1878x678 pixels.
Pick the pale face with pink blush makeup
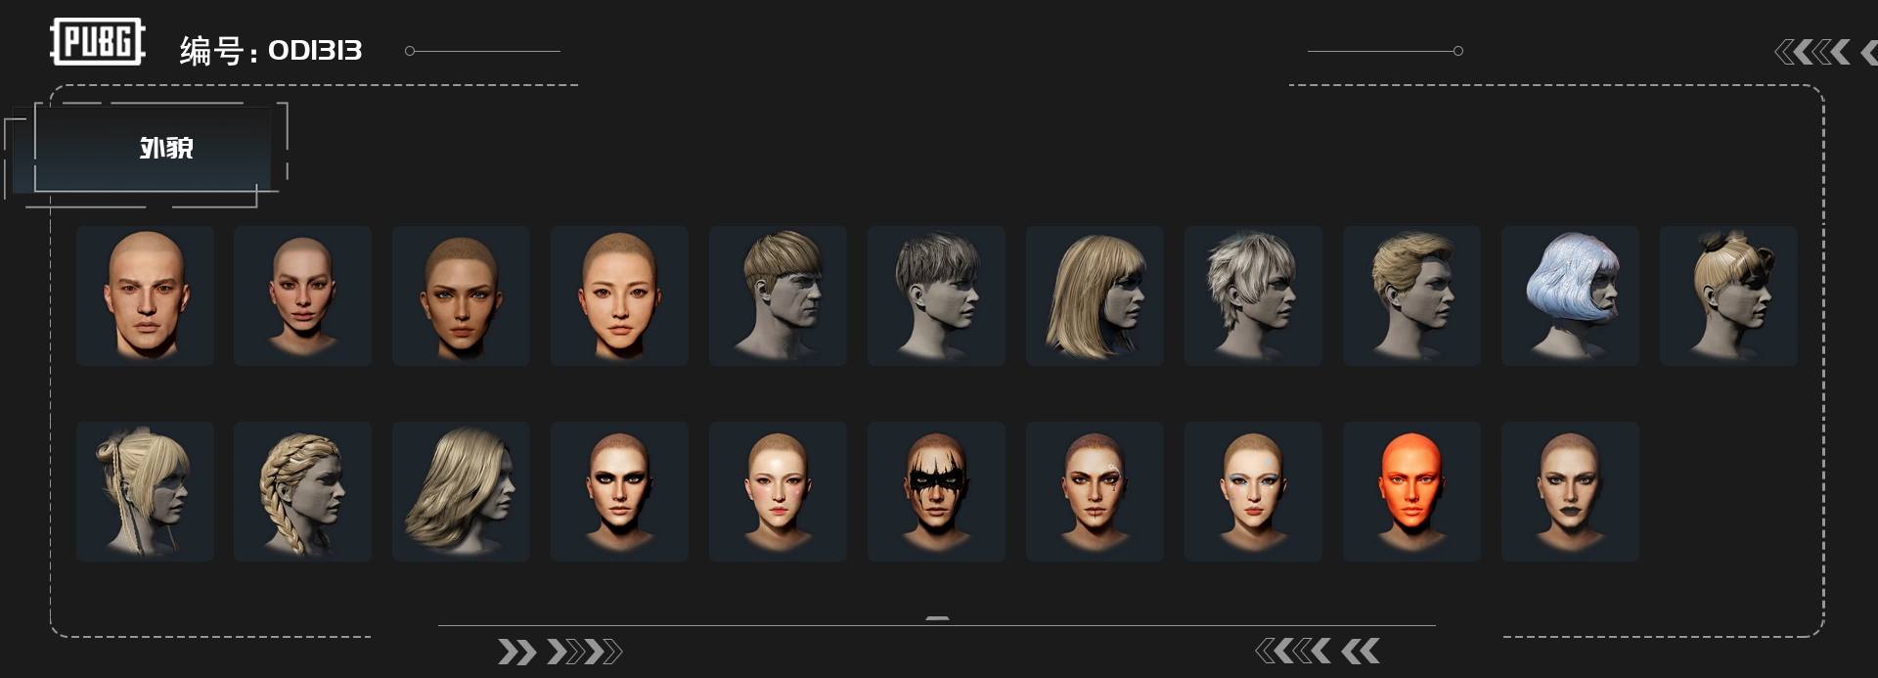(778, 491)
